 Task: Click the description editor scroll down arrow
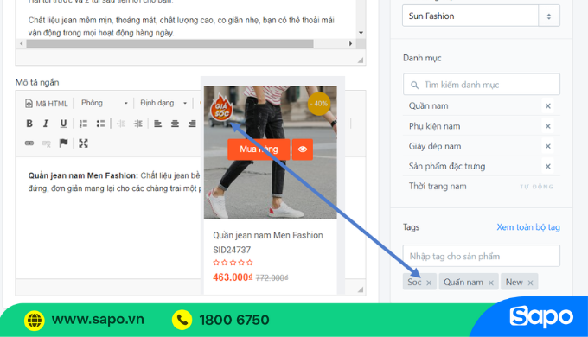361,33
